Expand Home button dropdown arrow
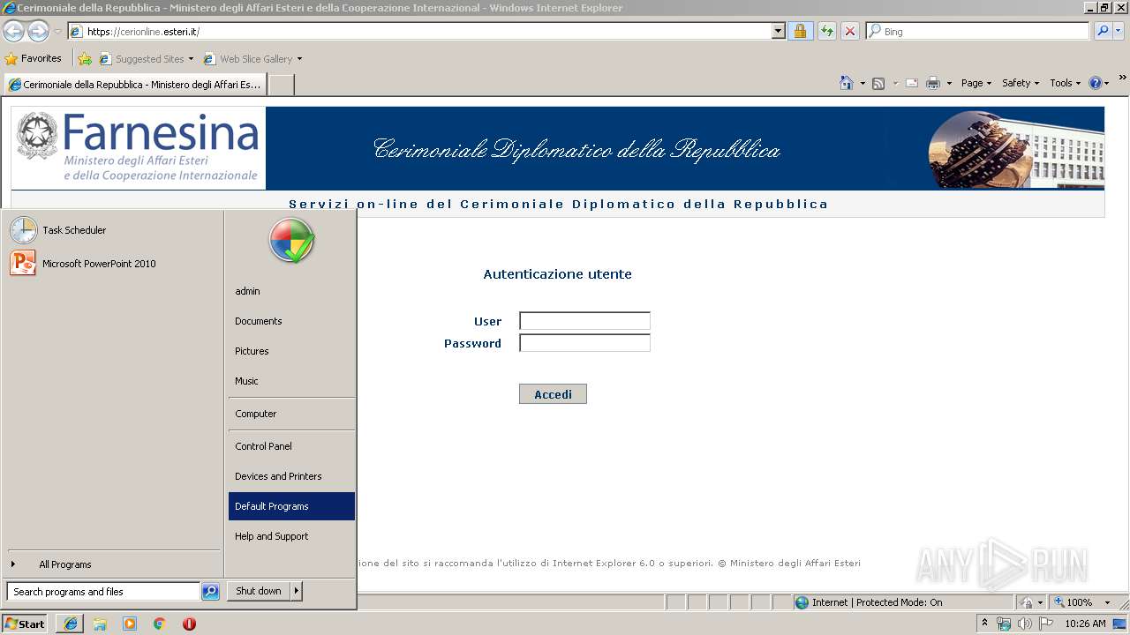Screen dimensions: 1130x635 (862, 84)
